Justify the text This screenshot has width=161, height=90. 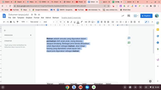108,22
